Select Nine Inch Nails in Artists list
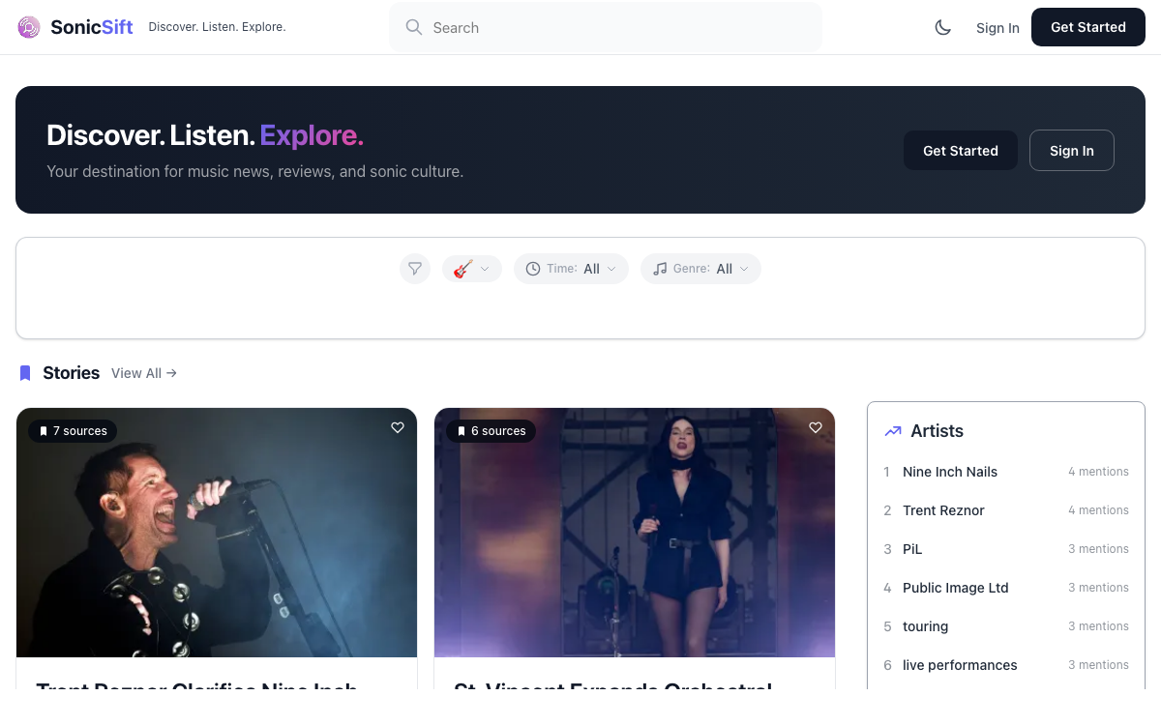Image resolution: width=1161 pixels, height=725 pixels. click(950, 472)
